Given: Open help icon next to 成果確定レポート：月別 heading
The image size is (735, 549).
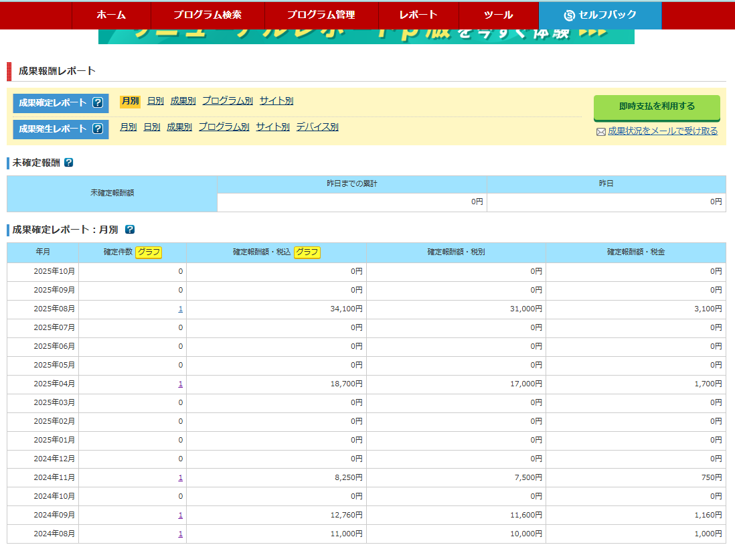Looking at the screenshot, I should point(130,230).
